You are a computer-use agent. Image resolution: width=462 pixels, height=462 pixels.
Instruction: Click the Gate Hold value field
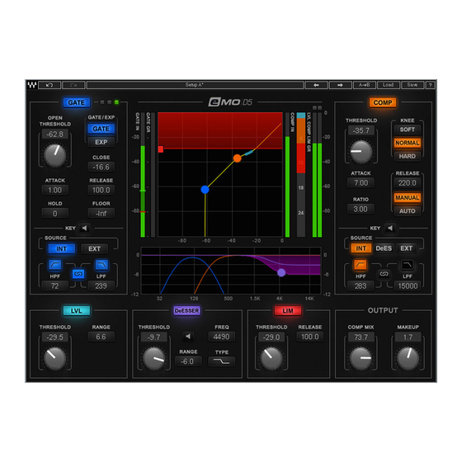tap(55, 214)
